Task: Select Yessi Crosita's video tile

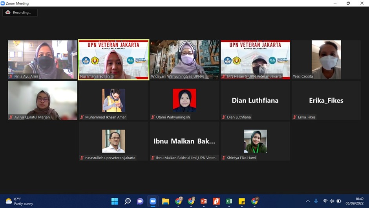Action: click(x=326, y=59)
